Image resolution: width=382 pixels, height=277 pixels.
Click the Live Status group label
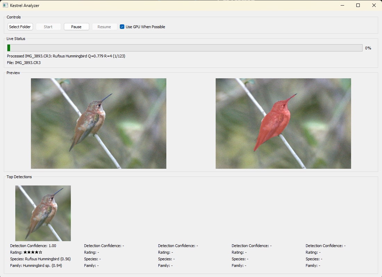pyautogui.click(x=16, y=38)
